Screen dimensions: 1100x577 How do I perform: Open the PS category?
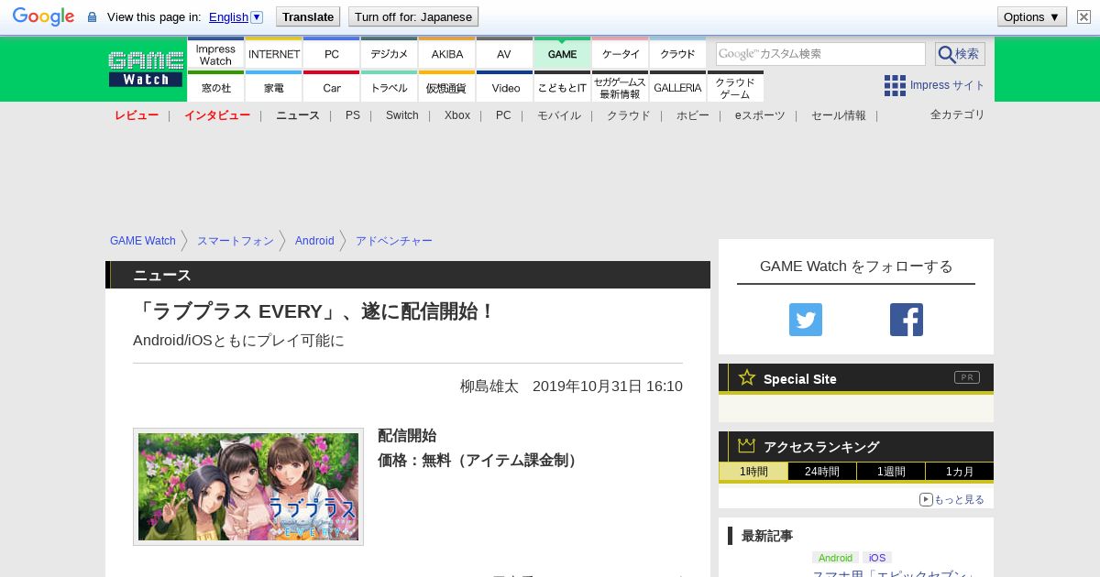click(353, 115)
